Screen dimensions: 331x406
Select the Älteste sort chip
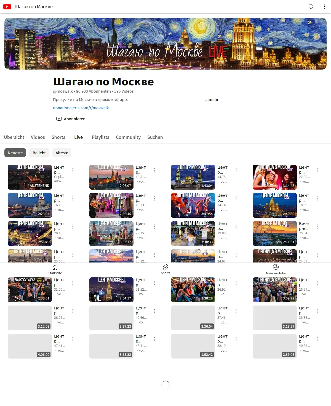[x=62, y=153]
